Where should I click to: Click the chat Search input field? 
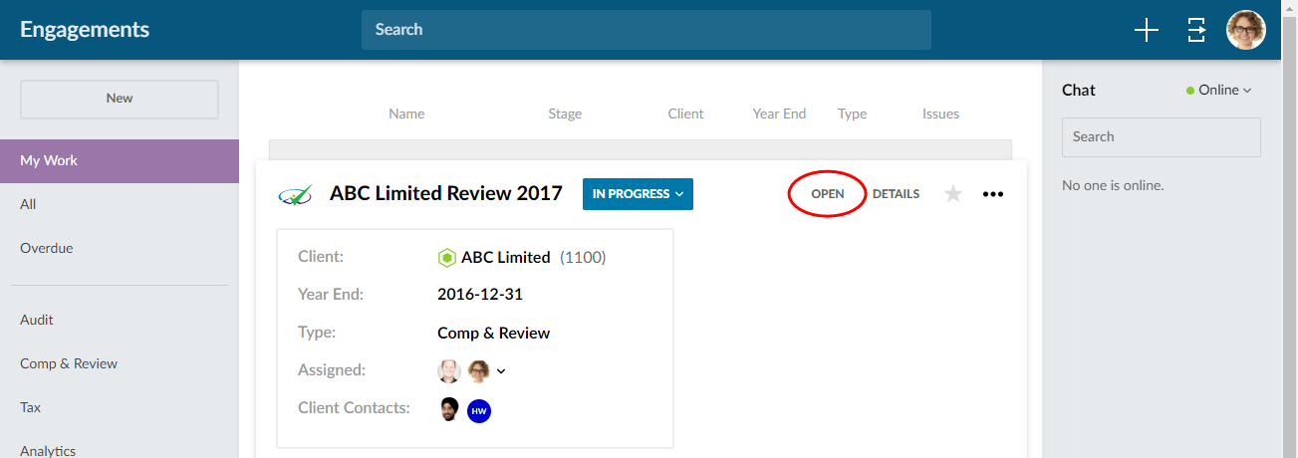coord(1161,137)
